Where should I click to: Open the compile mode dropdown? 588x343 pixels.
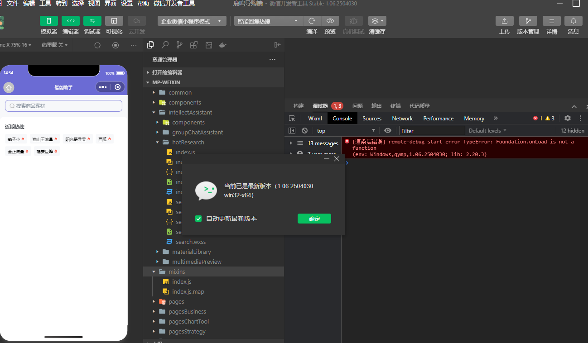pos(268,21)
